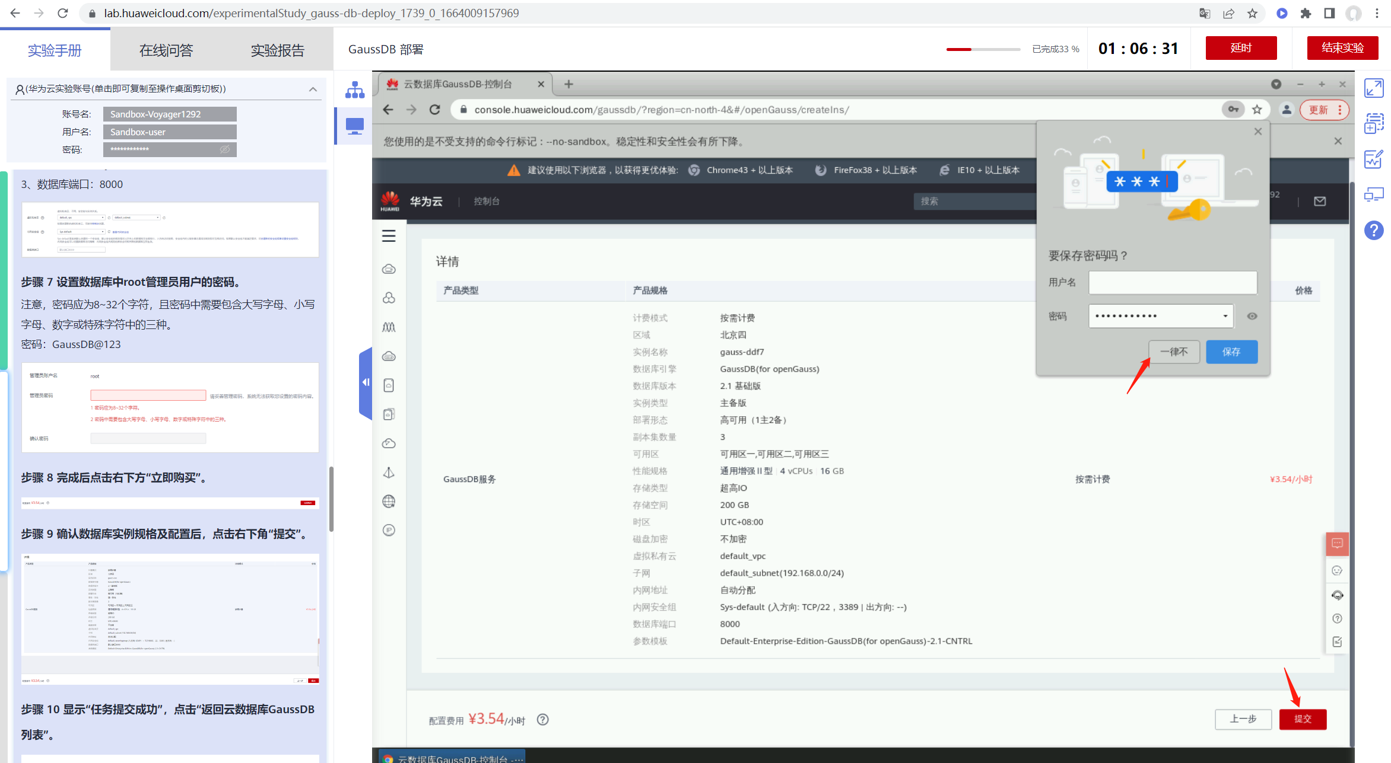1391x763 pixels.
Task: Click the network topology icon in lab sidebar
Action: [x=355, y=90]
